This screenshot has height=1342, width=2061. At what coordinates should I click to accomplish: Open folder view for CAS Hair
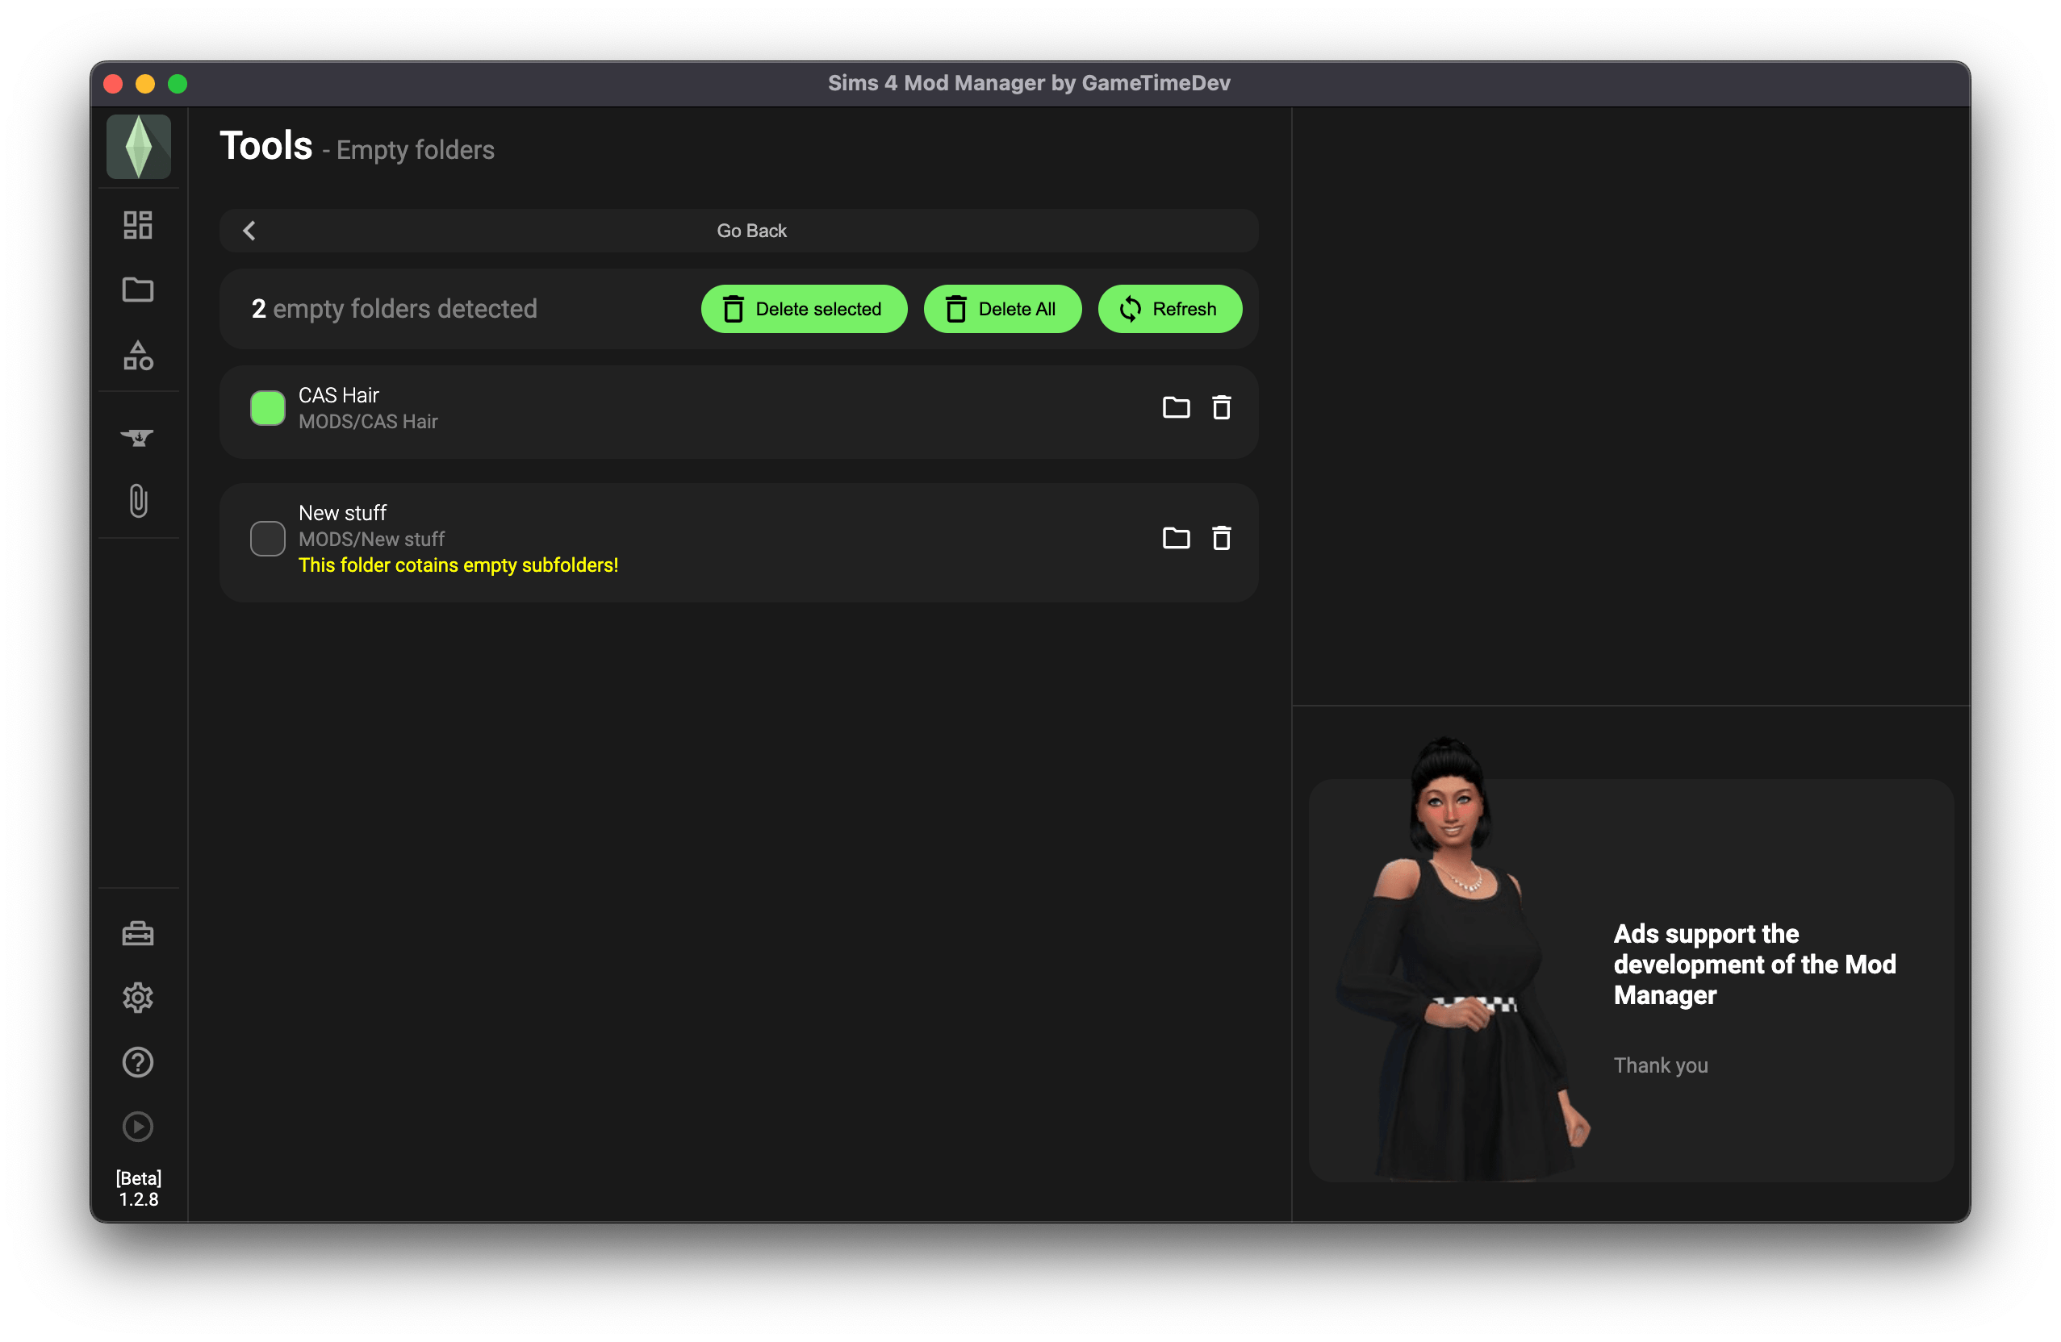click(1177, 406)
